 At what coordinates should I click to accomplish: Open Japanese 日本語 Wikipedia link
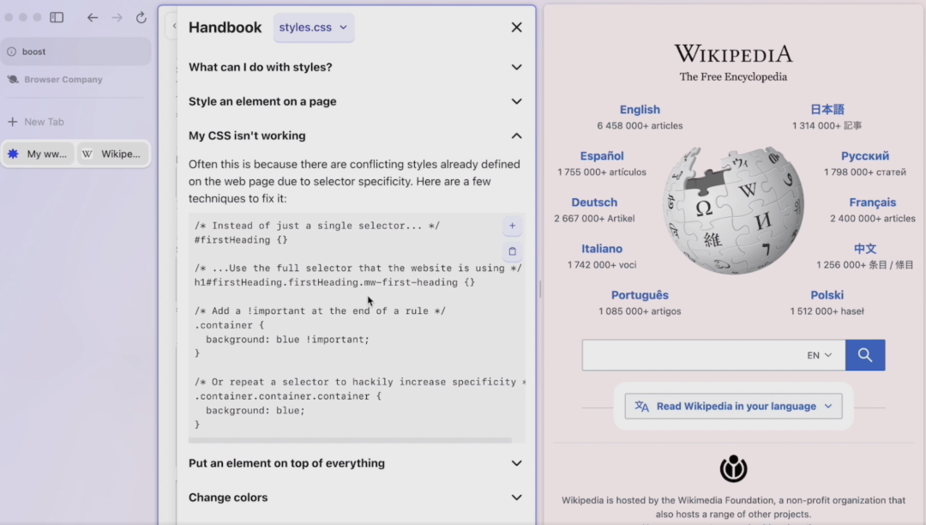click(x=827, y=110)
